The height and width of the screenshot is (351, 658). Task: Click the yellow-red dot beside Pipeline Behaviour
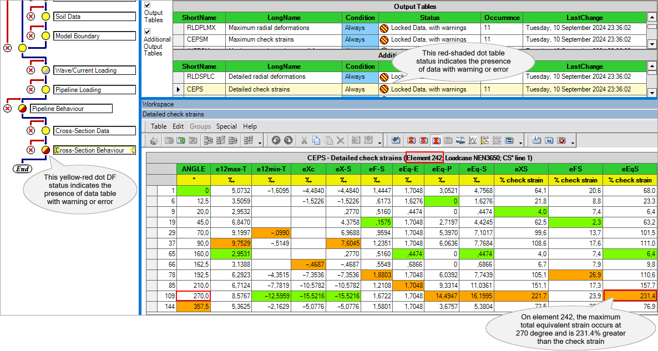click(x=22, y=109)
